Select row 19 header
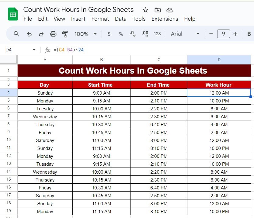 pos(9,211)
